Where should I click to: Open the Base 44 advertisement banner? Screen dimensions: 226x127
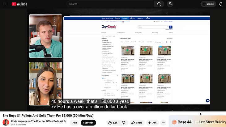pos(197,122)
